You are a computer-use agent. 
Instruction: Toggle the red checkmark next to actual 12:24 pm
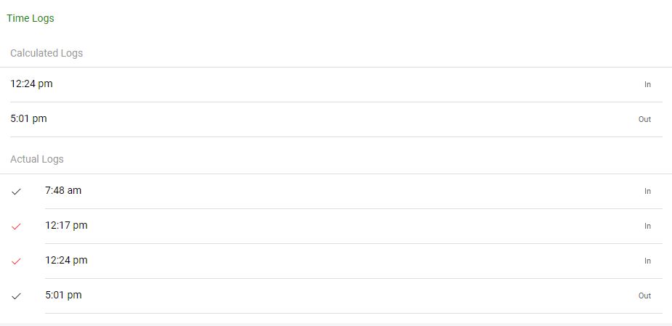point(16,261)
